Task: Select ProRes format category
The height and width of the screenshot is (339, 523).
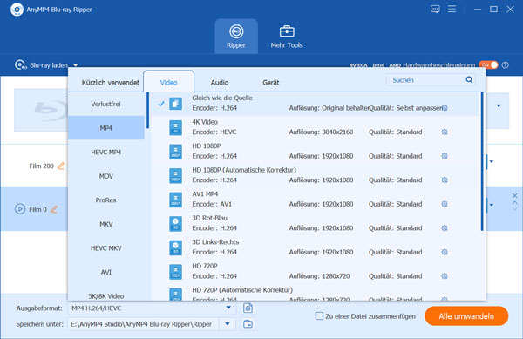Action: 105,200
